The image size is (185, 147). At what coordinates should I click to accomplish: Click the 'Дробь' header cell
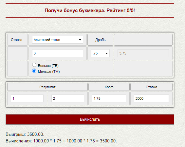pos(100,40)
